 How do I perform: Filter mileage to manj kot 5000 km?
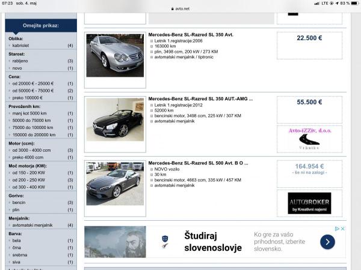(29, 113)
